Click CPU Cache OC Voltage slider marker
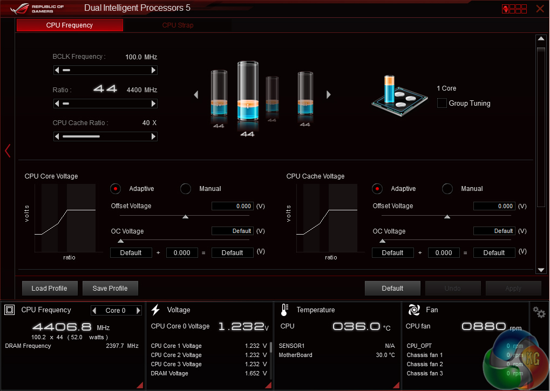Viewport: 550px width, 391px height. 382,241
